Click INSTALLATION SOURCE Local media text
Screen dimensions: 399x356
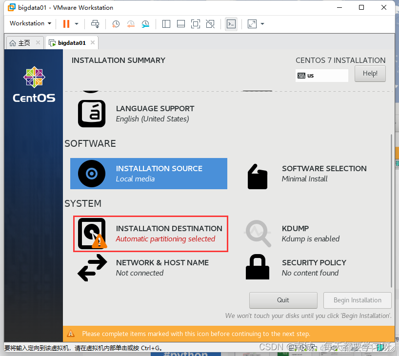(x=159, y=174)
